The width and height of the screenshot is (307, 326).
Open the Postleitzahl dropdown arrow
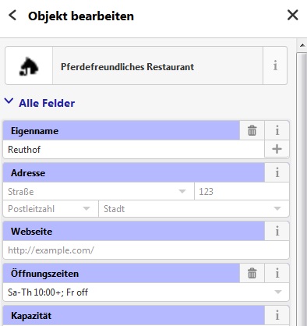86,209
